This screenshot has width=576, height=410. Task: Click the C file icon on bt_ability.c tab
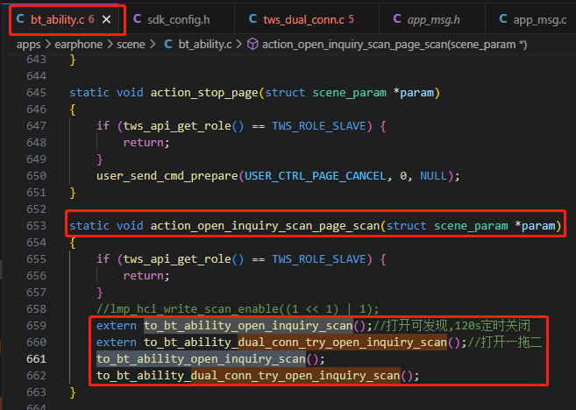click(x=20, y=18)
